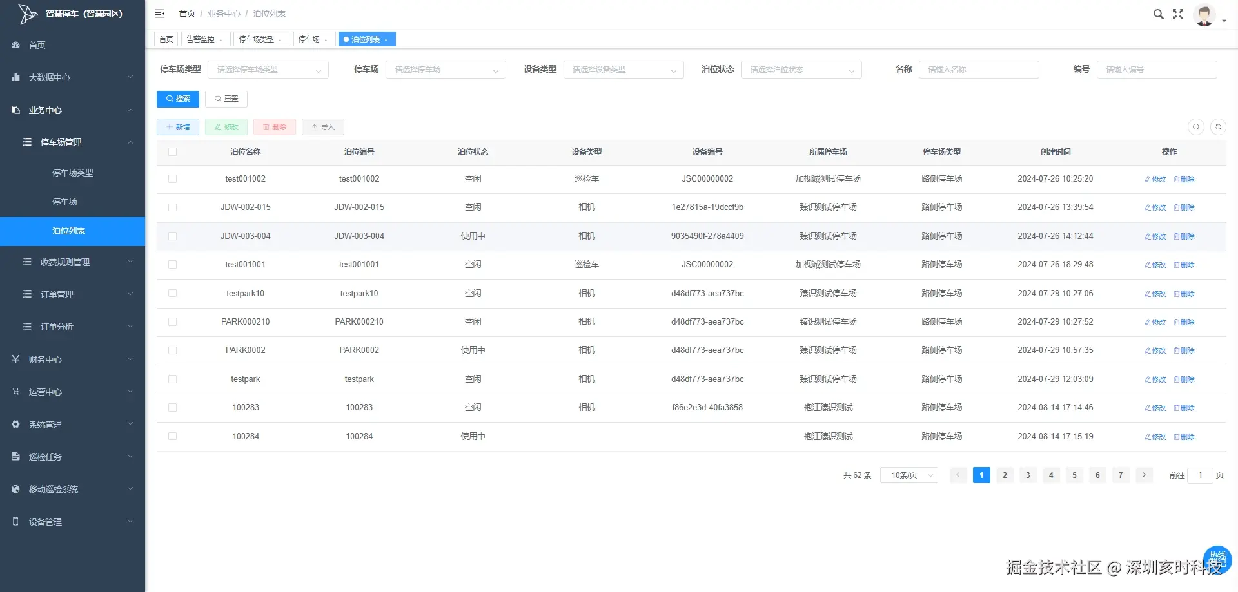Click the 设备管理 device icon
Viewport: 1238px width, 592px height.
click(15, 522)
